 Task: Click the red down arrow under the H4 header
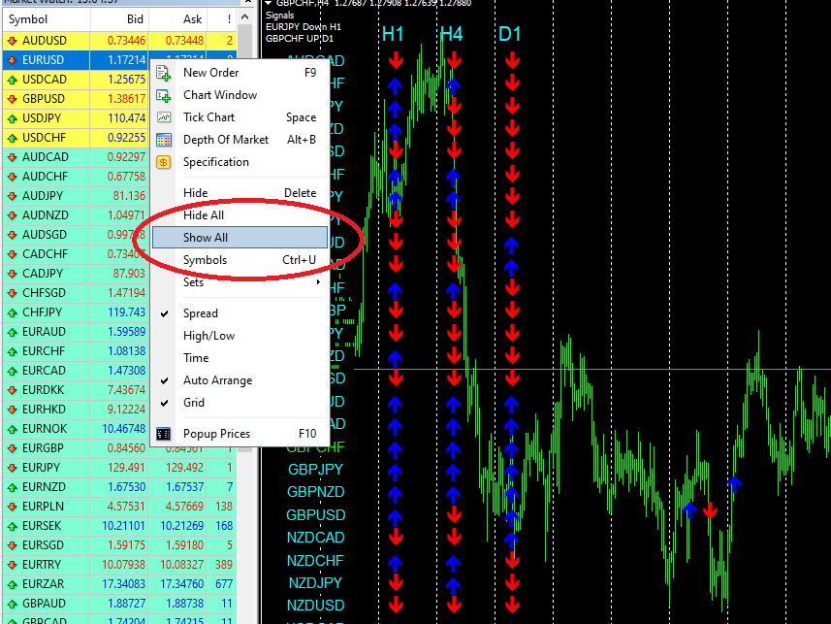pos(453,60)
